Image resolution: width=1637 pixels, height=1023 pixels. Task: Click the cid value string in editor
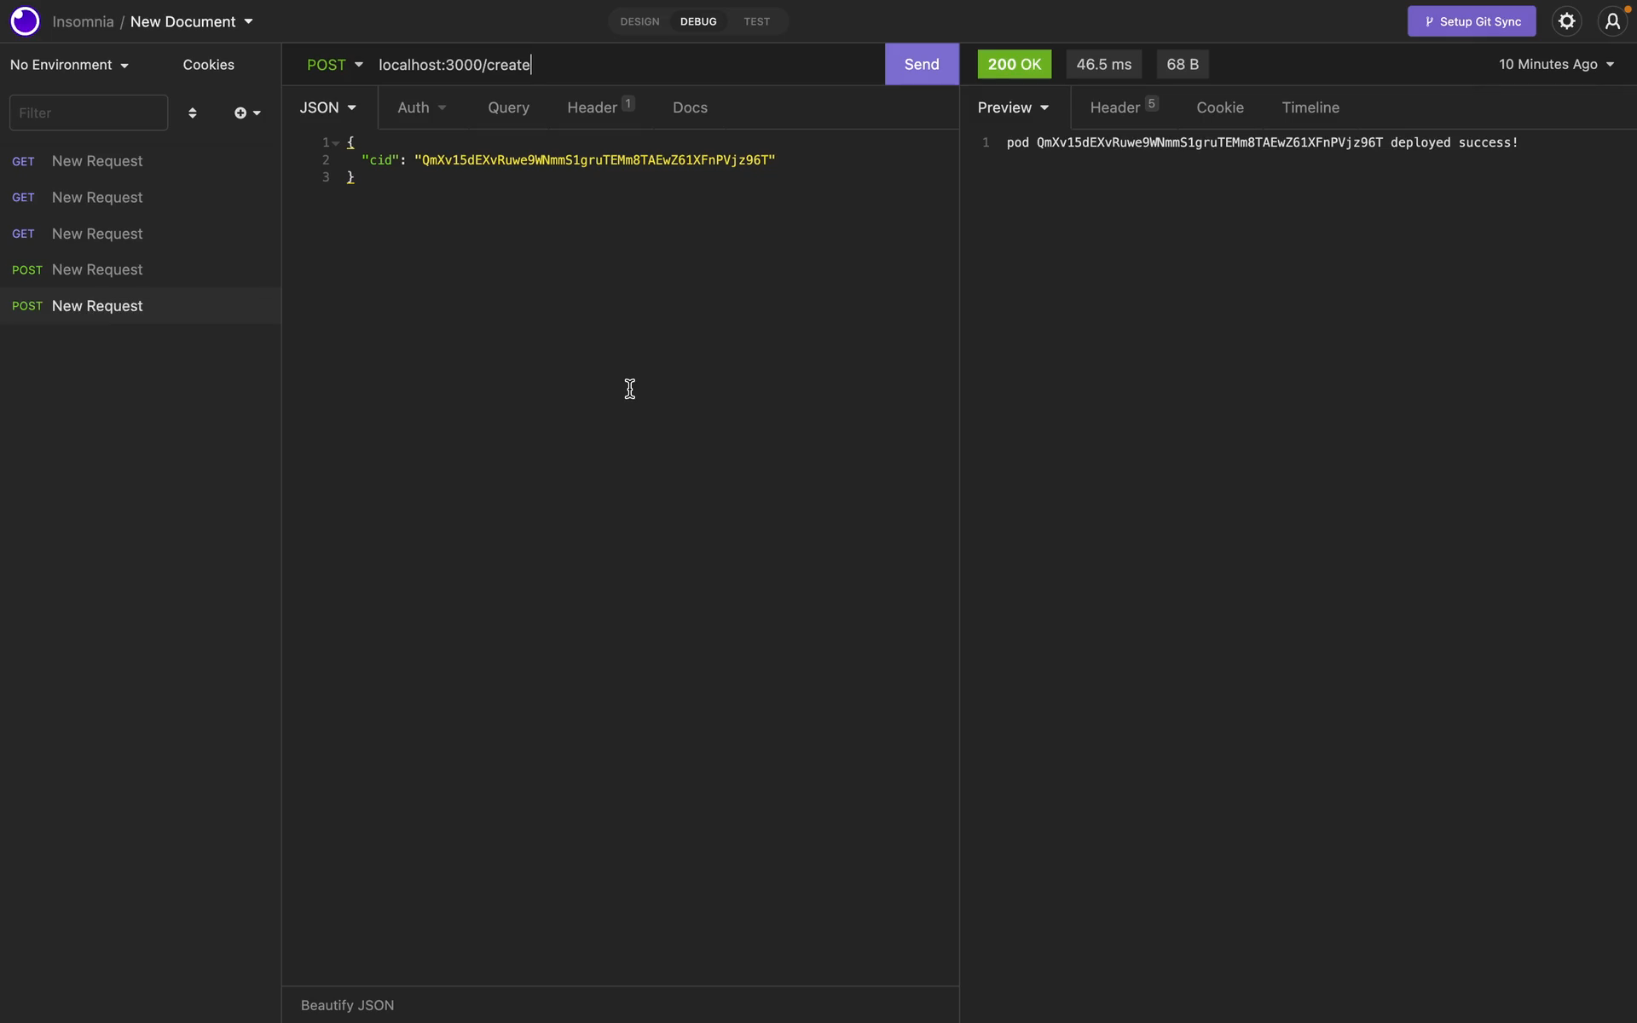pos(595,160)
